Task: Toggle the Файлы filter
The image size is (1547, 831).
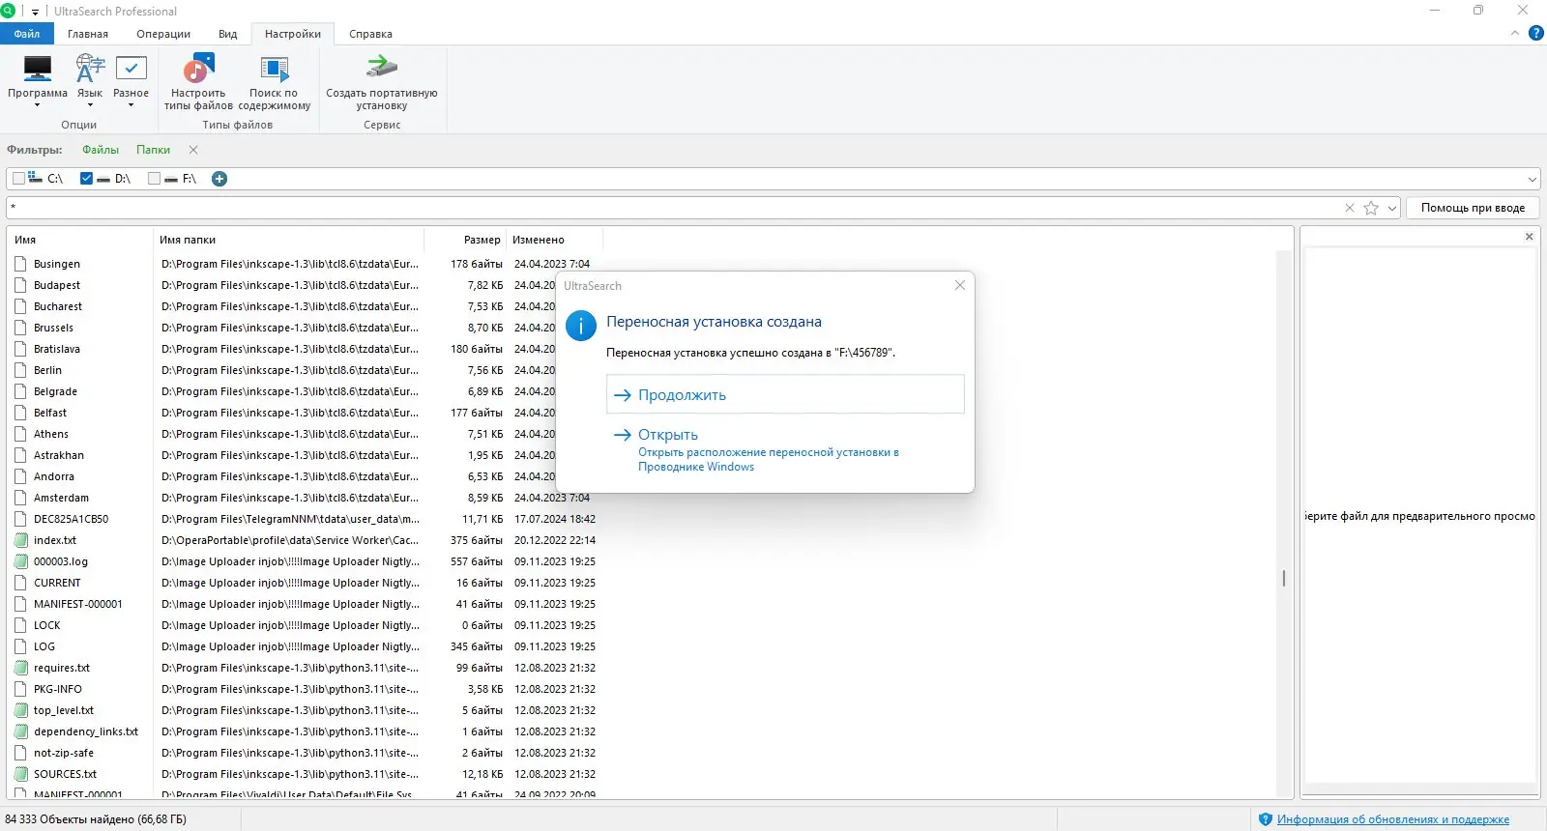Action: tap(101, 150)
